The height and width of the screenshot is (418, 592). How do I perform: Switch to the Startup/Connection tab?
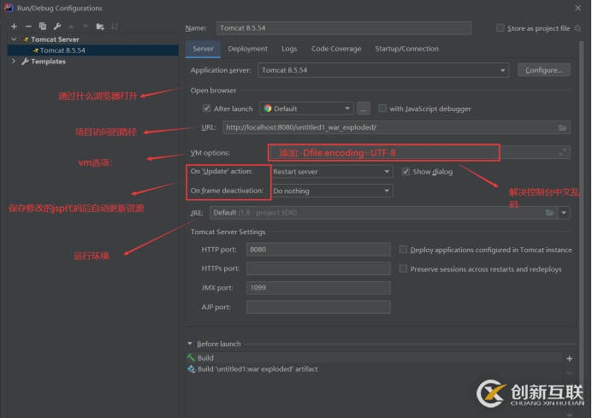click(x=406, y=49)
